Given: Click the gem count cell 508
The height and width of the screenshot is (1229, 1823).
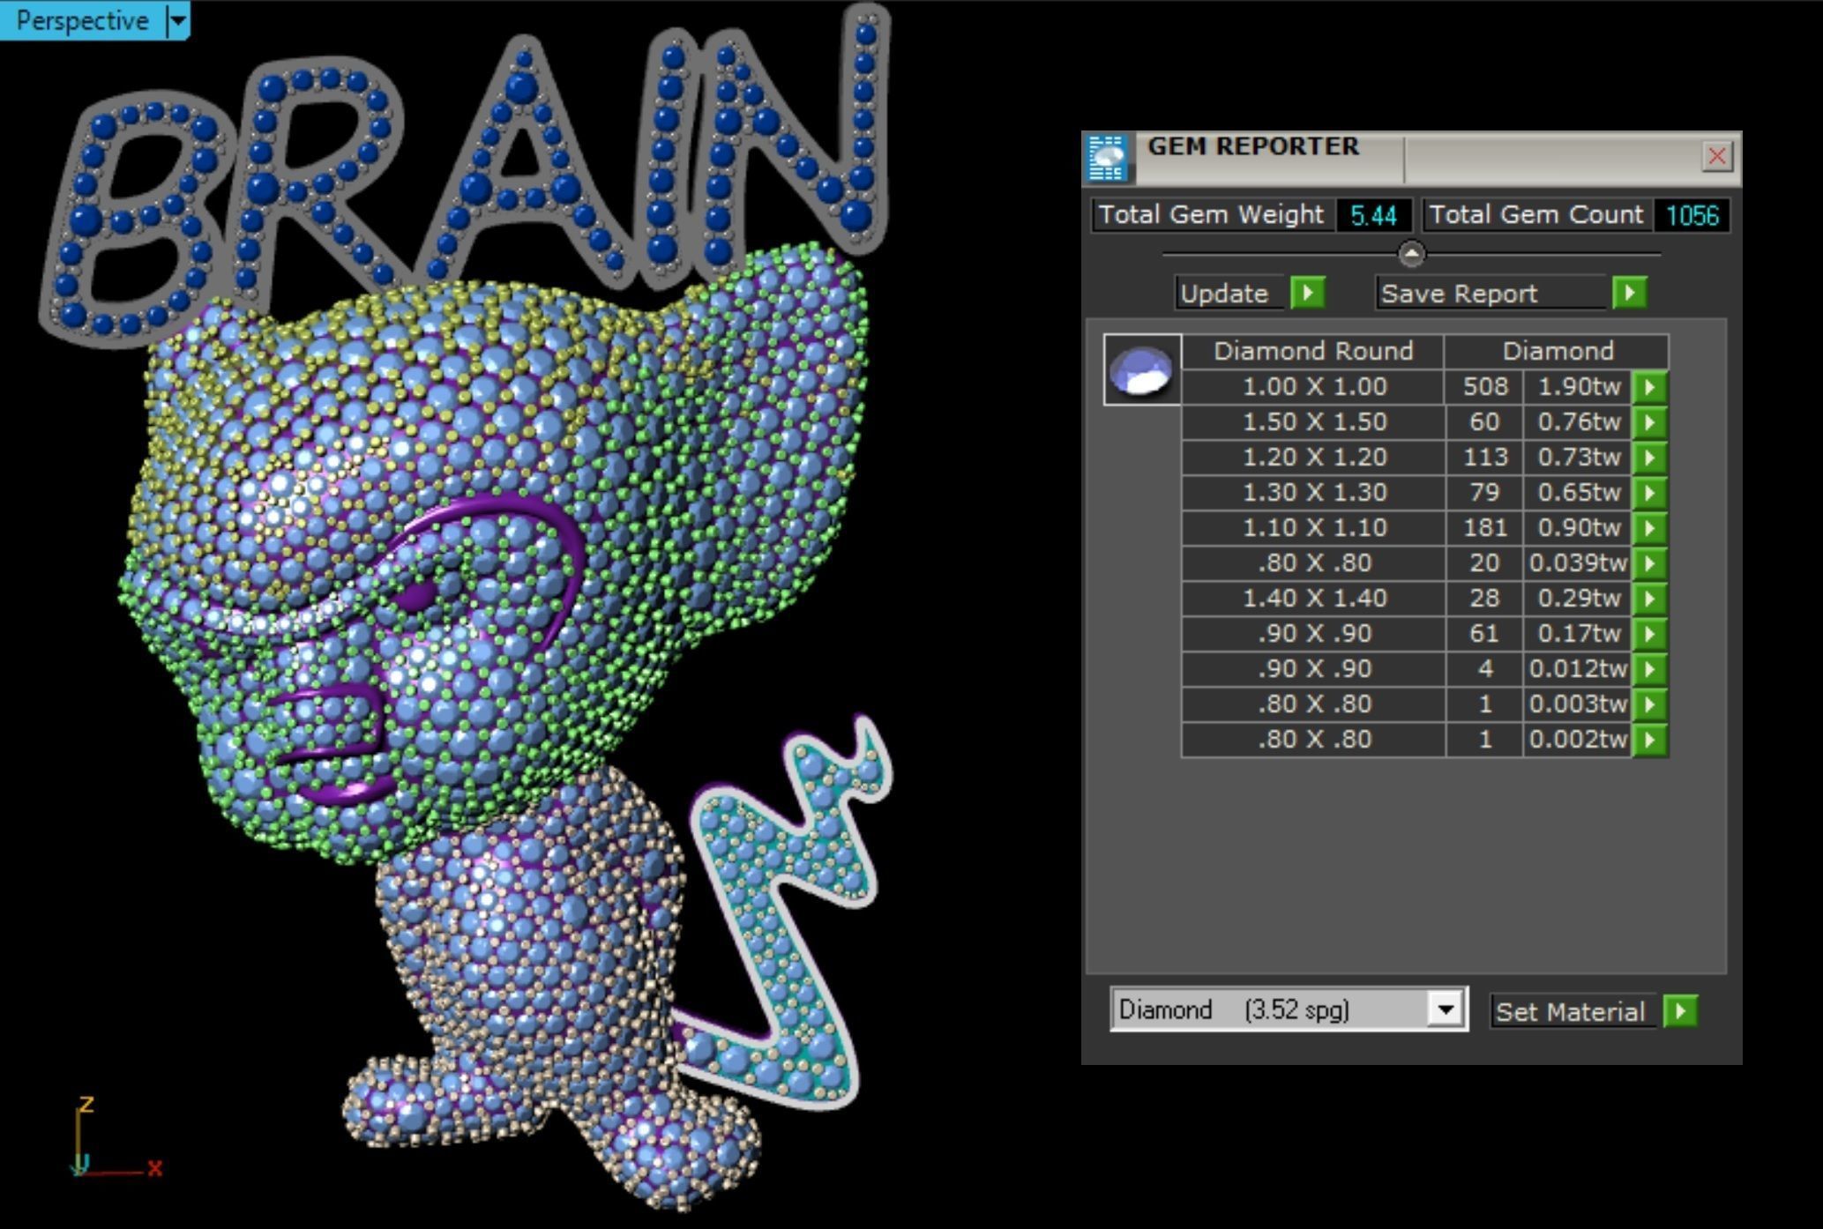Looking at the screenshot, I should click(x=1484, y=387).
